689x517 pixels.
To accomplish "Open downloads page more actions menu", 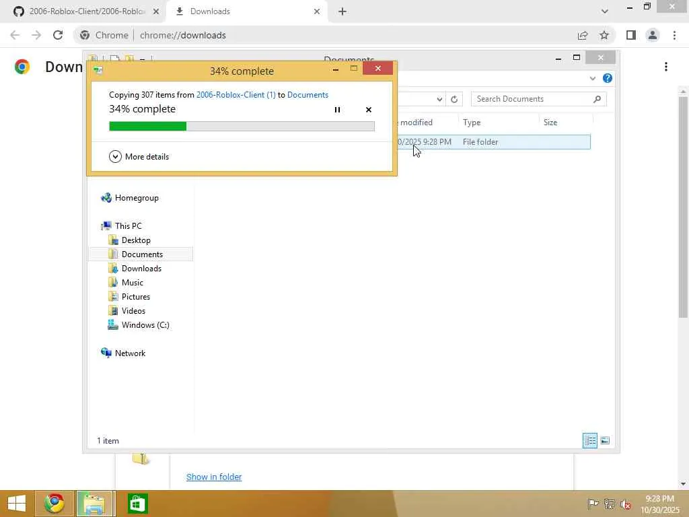I will pos(666,67).
